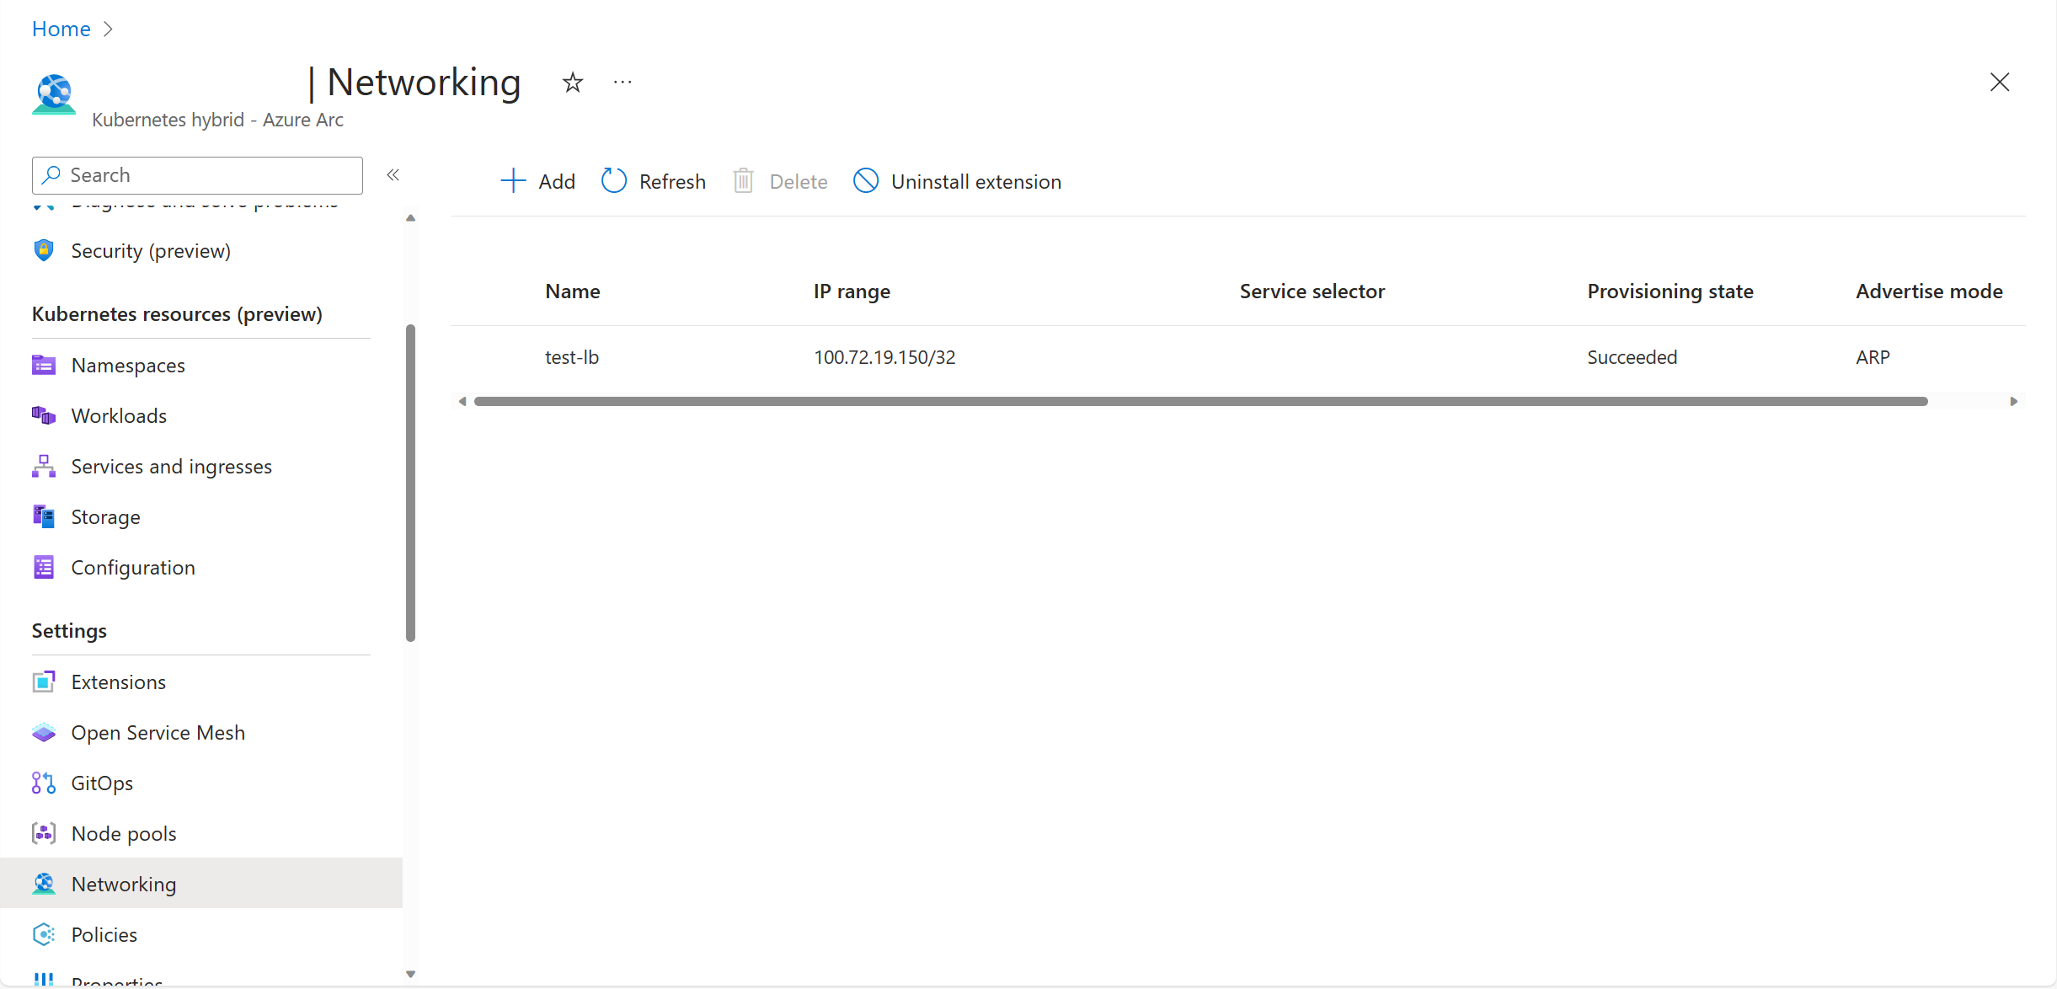The width and height of the screenshot is (2057, 989).
Task: Click the Open Service Mesh icon
Action: [44, 733]
